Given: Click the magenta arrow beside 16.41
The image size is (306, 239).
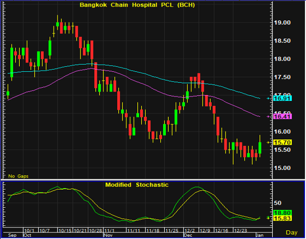Looking at the screenshot, I should click(x=268, y=117).
